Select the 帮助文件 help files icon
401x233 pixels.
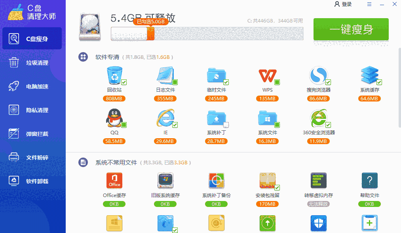pos(369,180)
